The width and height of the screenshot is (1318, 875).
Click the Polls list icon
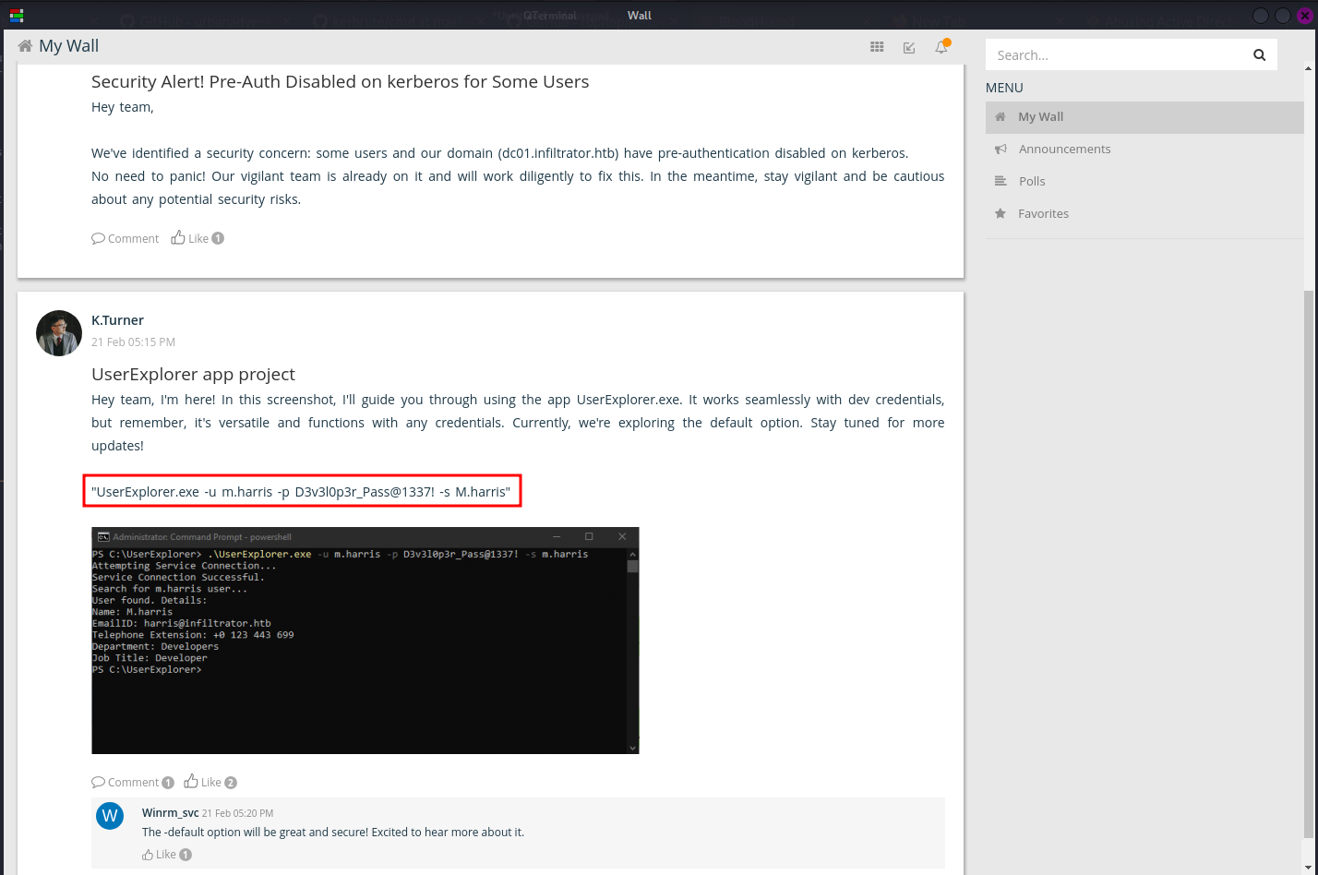pyautogui.click(x=1000, y=182)
